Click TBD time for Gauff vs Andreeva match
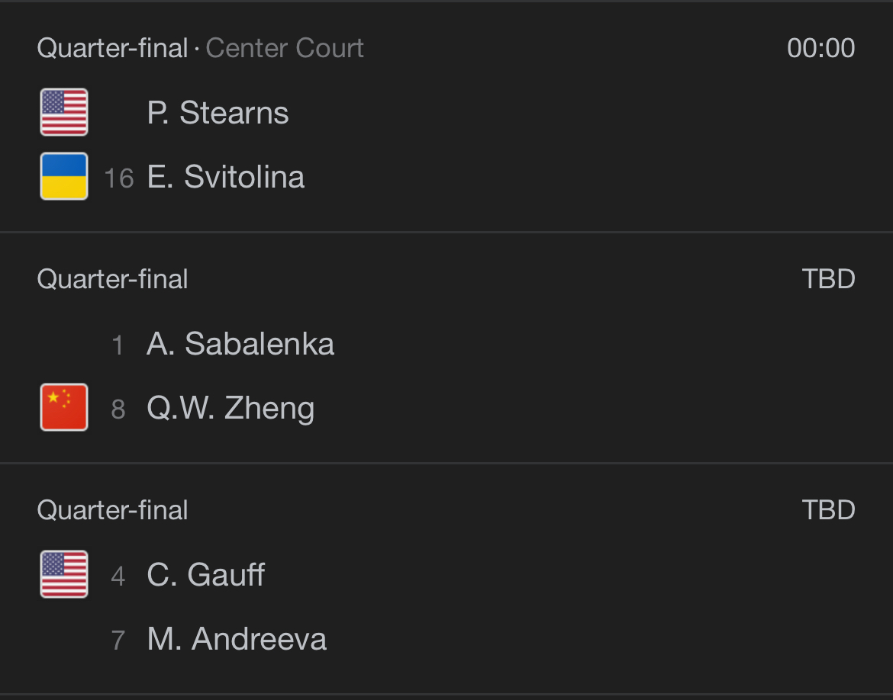Viewport: 893px width, 700px height. pyautogui.click(x=828, y=509)
